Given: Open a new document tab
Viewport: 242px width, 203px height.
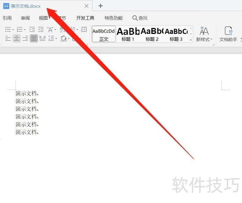Looking at the screenshot, I should (x=101, y=6).
